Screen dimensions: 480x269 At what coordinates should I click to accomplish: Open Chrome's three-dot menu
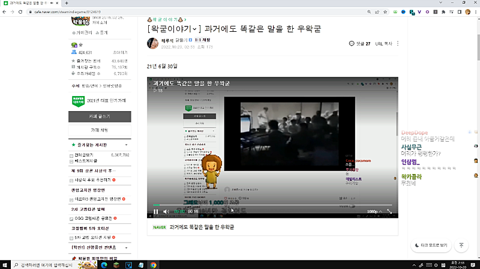pyautogui.click(x=476, y=12)
